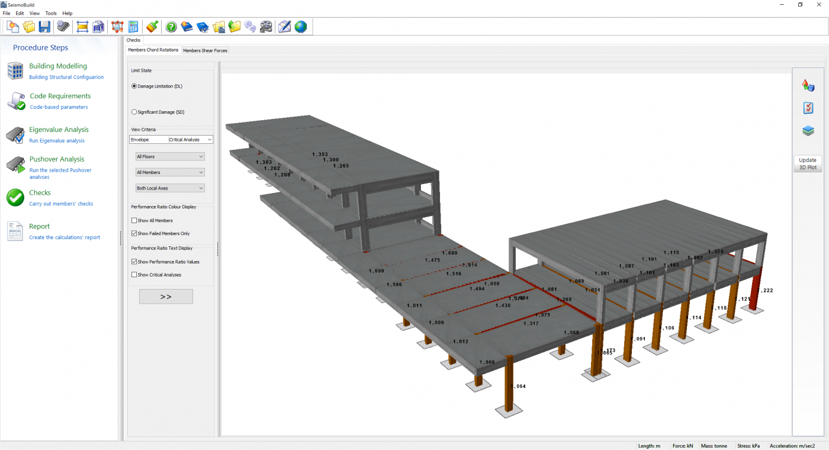This screenshot has height=450, width=829.
Task: Enable the Show All Members checkbox
Action: tap(134, 220)
